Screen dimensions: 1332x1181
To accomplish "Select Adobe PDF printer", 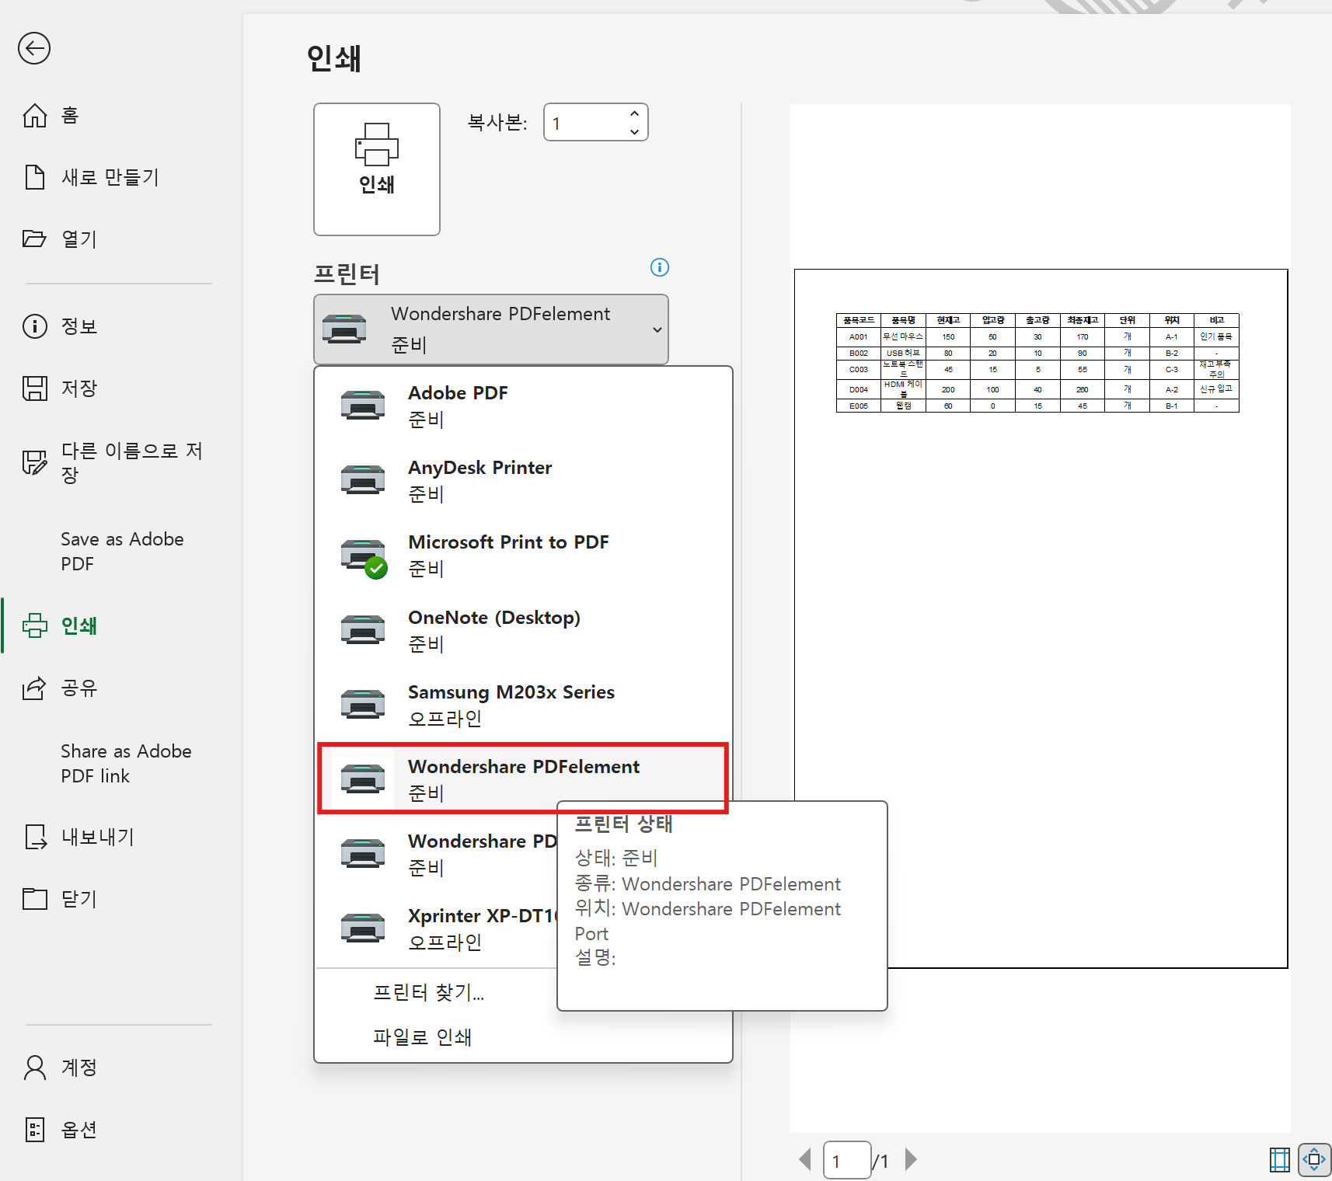I will pos(523,406).
